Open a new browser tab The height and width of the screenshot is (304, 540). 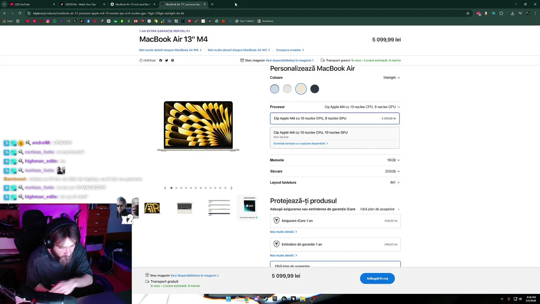(x=212, y=4)
